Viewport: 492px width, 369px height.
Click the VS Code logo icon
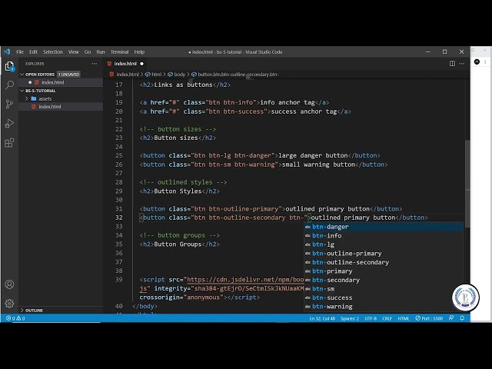pyautogui.click(x=7, y=52)
